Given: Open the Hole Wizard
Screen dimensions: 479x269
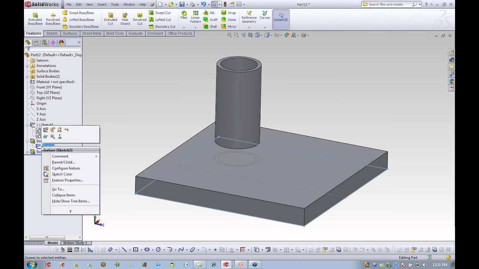Looking at the screenshot, I should click(x=125, y=19).
